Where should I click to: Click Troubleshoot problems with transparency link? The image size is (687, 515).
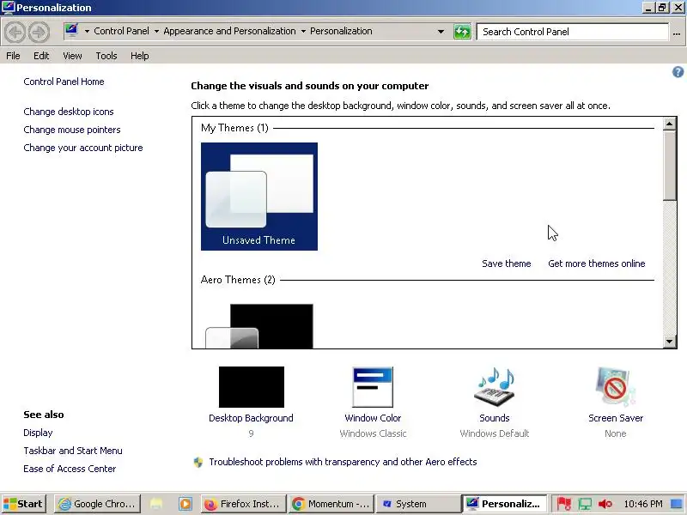click(x=343, y=462)
